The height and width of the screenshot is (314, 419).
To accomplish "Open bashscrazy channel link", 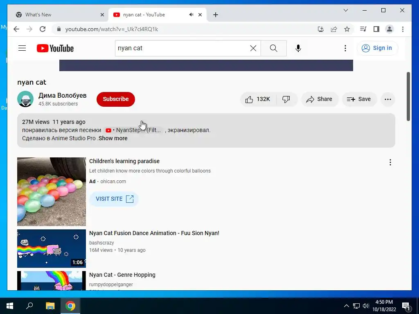I will tap(101, 243).
